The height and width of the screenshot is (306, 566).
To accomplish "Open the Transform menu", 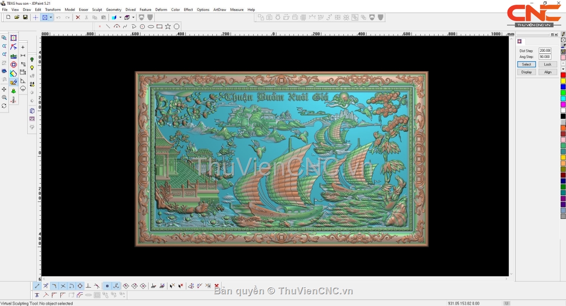I will click(x=53, y=9).
